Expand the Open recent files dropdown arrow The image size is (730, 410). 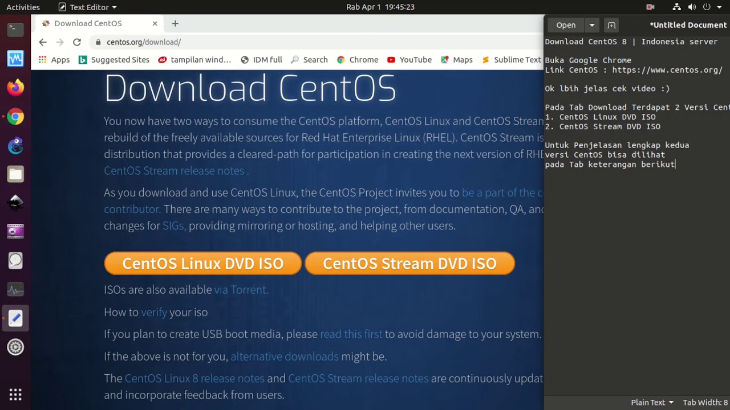(592, 25)
